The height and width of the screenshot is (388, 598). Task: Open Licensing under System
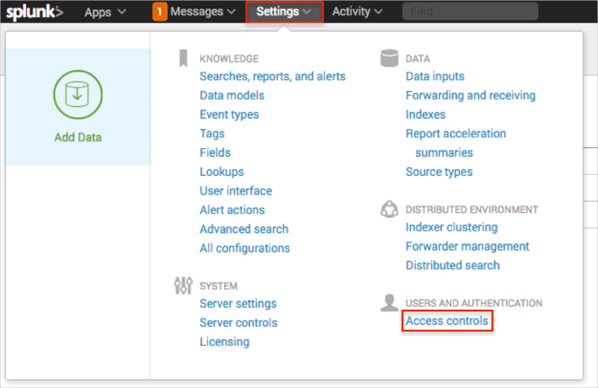[x=224, y=342]
